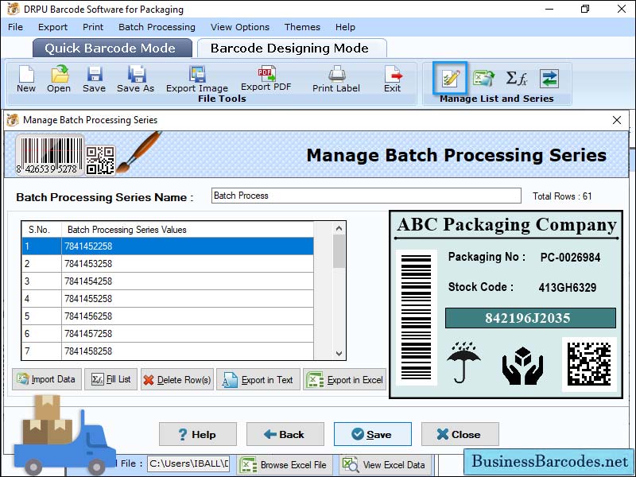Open the Batch Processing menu
636x477 pixels.
click(157, 27)
